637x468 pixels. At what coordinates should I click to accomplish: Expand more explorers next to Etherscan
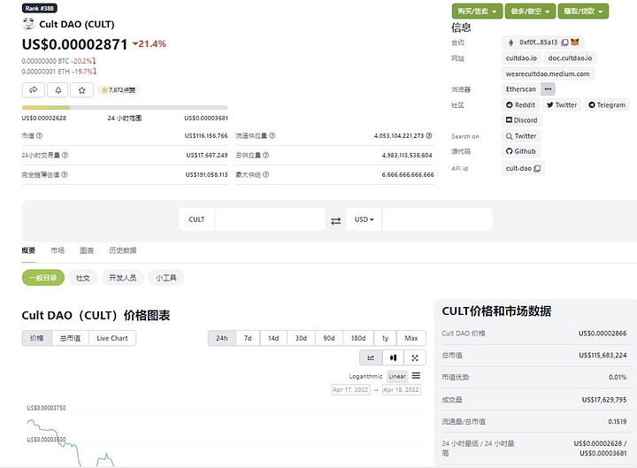pyautogui.click(x=548, y=89)
